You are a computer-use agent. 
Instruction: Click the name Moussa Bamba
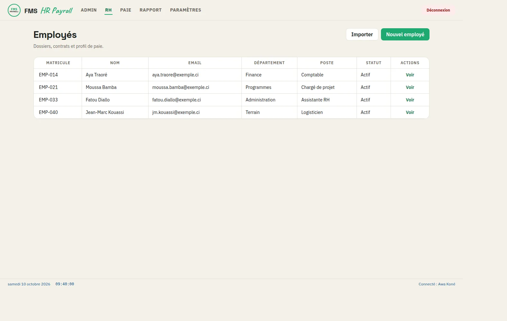pos(101,87)
